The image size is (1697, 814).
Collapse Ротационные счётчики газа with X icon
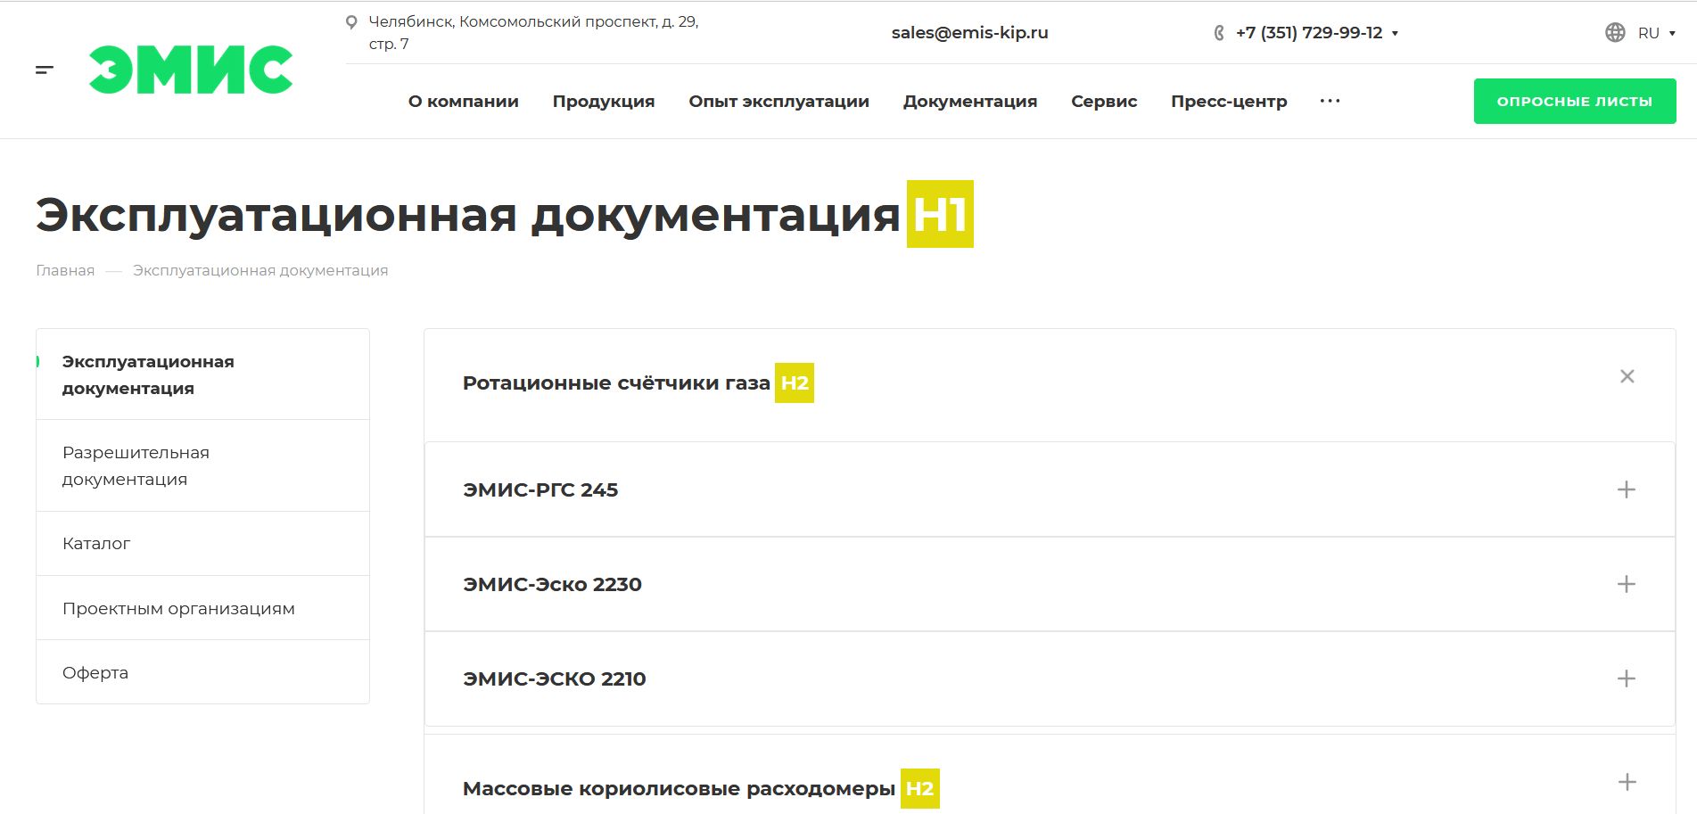(1627, 376)
